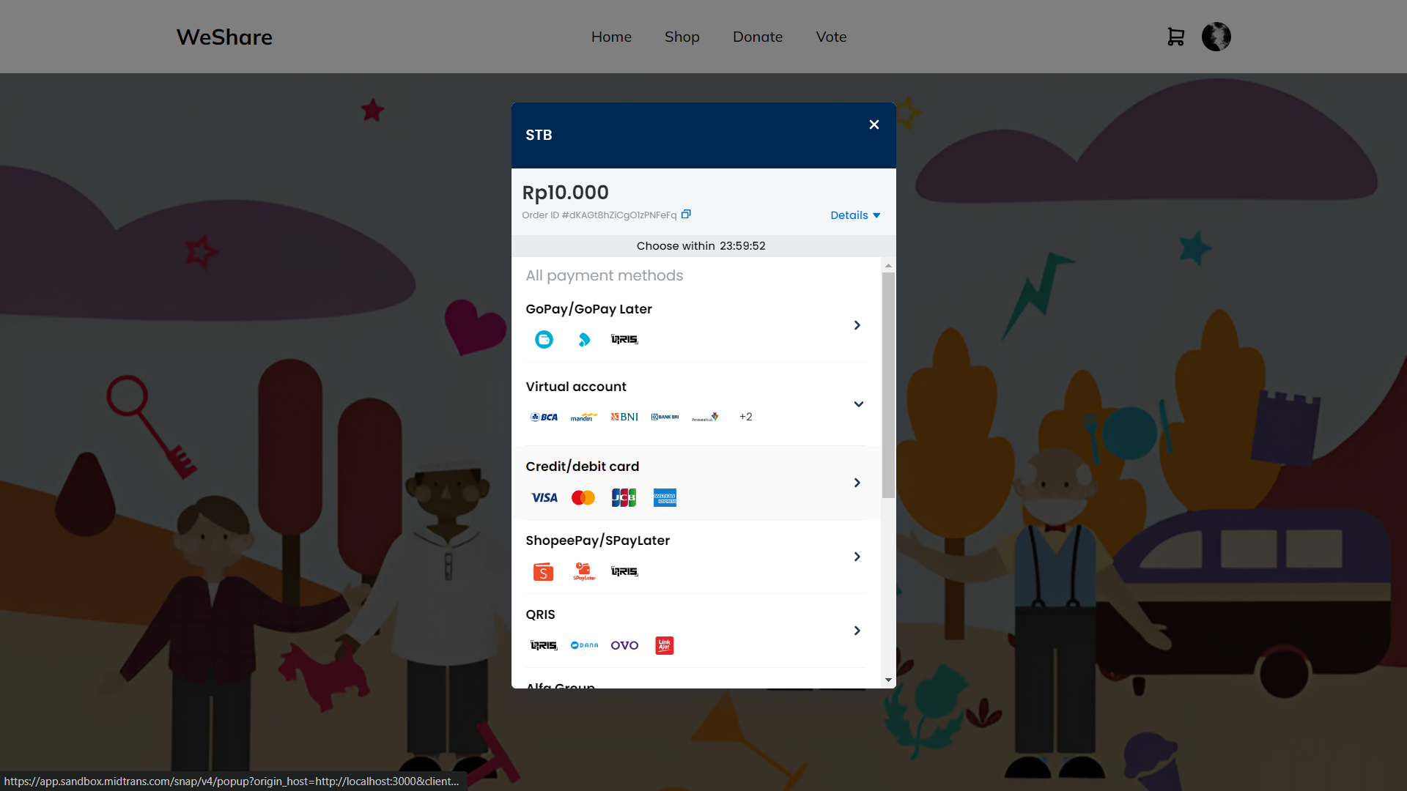Click the Mastercard logo

coord(583,498)
